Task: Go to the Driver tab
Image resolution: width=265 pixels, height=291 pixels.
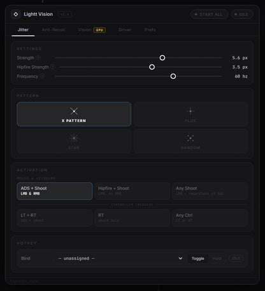Action: 125,30
